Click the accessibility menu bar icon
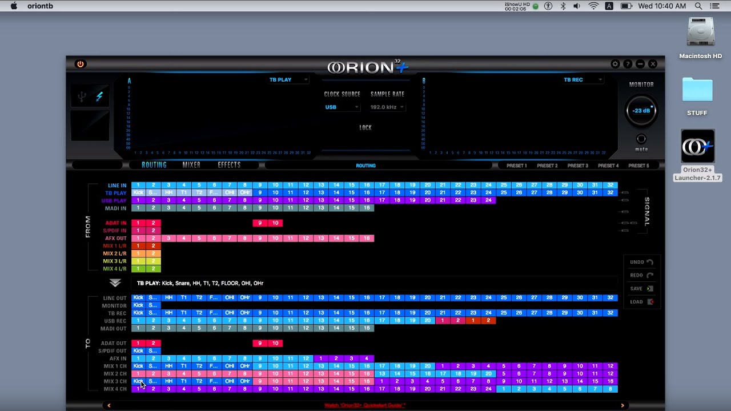Viewport: 731px width, 411px height. 549,6
